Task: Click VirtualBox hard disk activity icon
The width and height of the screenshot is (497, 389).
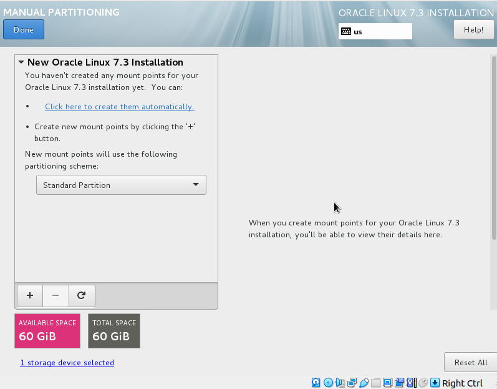Action: point(316,383)
